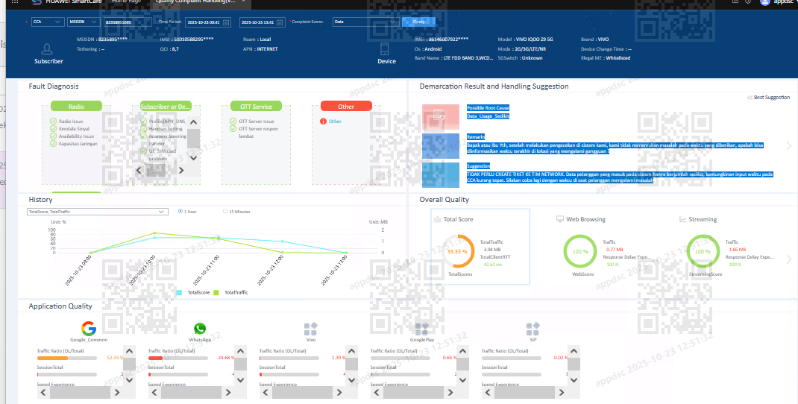Open the TotalScore, TotalTraffic history dropdown
Viewport: 798px width, 404px height.
click(x=97, y=212)
